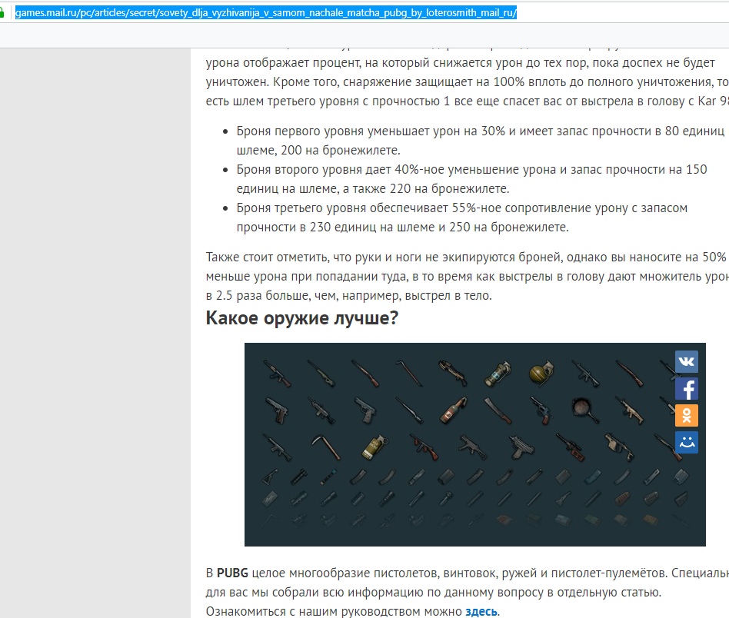Click the machete icon in weapons image
Viewport: 729px width, 618px height.
pos(497,410)
